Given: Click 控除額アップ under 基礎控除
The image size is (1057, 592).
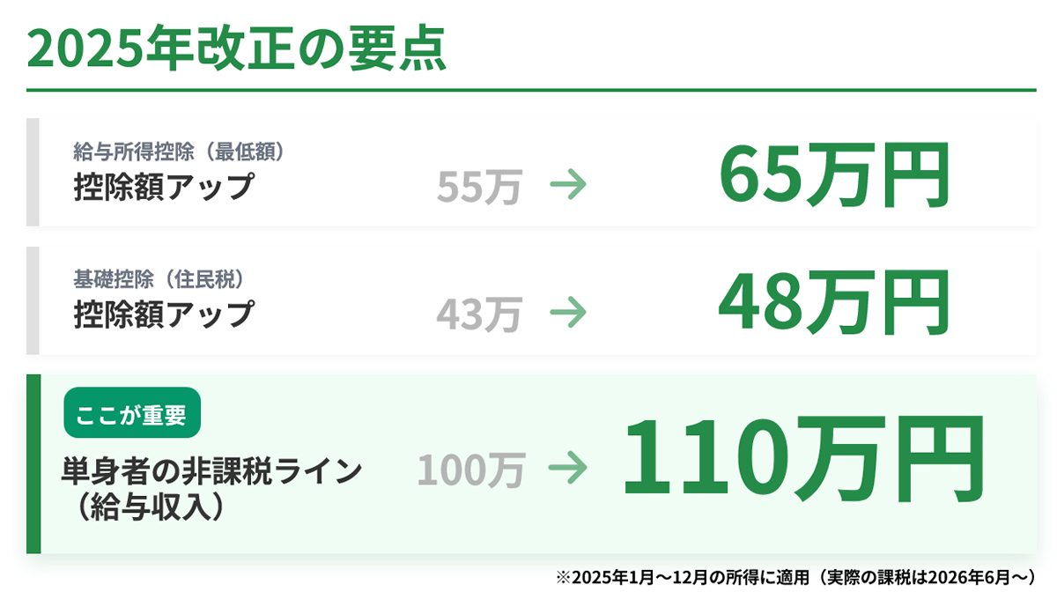Looking at the screenshot, I should (164, 314).
